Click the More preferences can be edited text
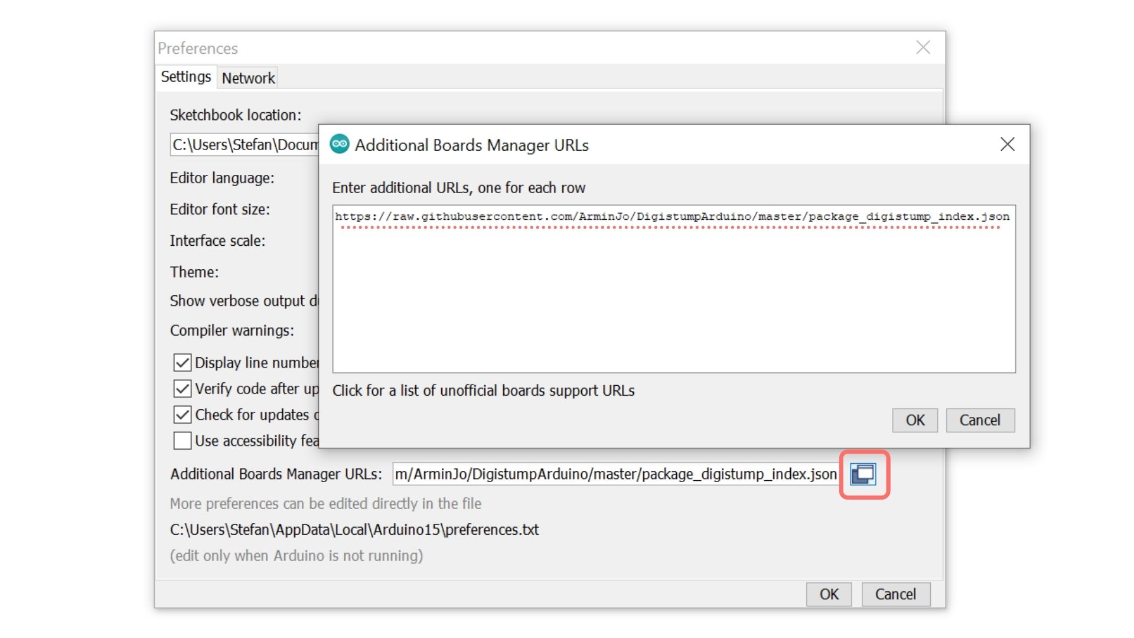This screenshot has height=638, width=1134. [325, 504]
